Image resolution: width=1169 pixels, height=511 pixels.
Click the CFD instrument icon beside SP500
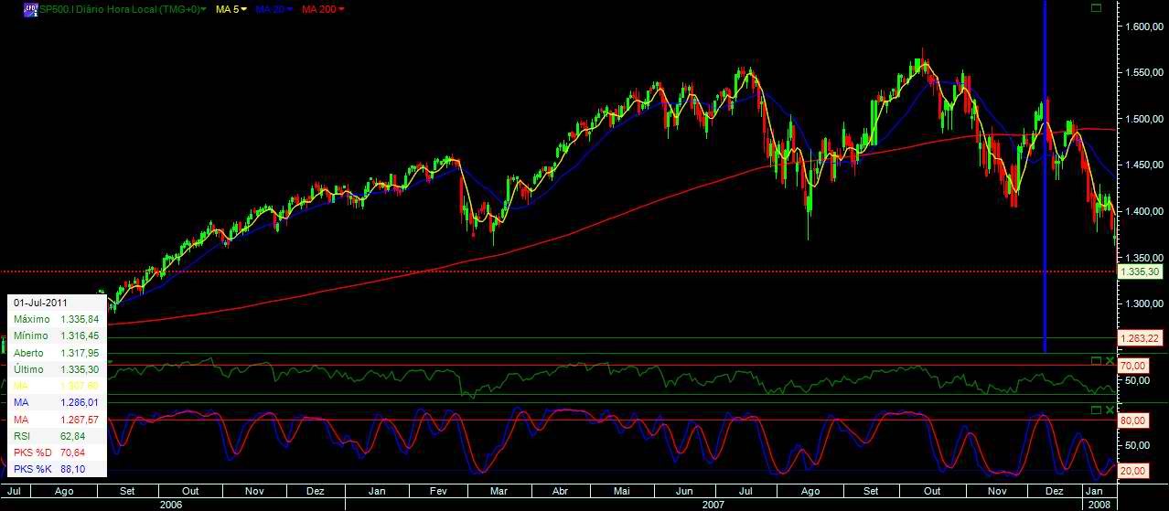(x=30, y=9)
